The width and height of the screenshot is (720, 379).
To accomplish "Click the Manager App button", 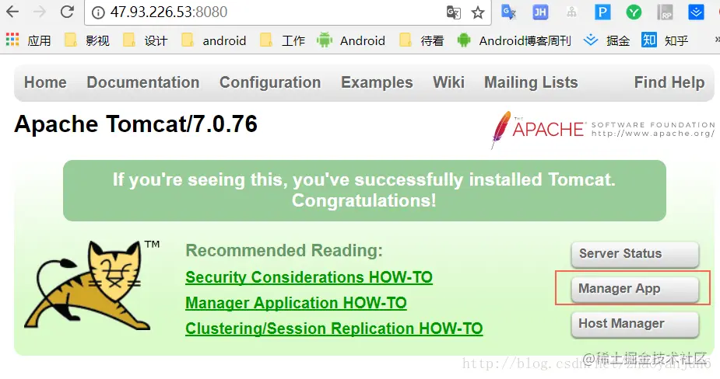I will point(635,289).
